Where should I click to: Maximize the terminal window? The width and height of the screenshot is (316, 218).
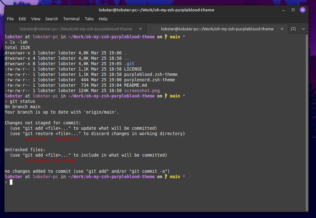(293, 10)
